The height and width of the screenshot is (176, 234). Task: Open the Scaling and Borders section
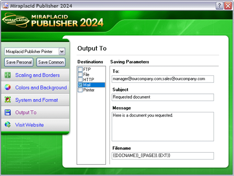point(37,75)
